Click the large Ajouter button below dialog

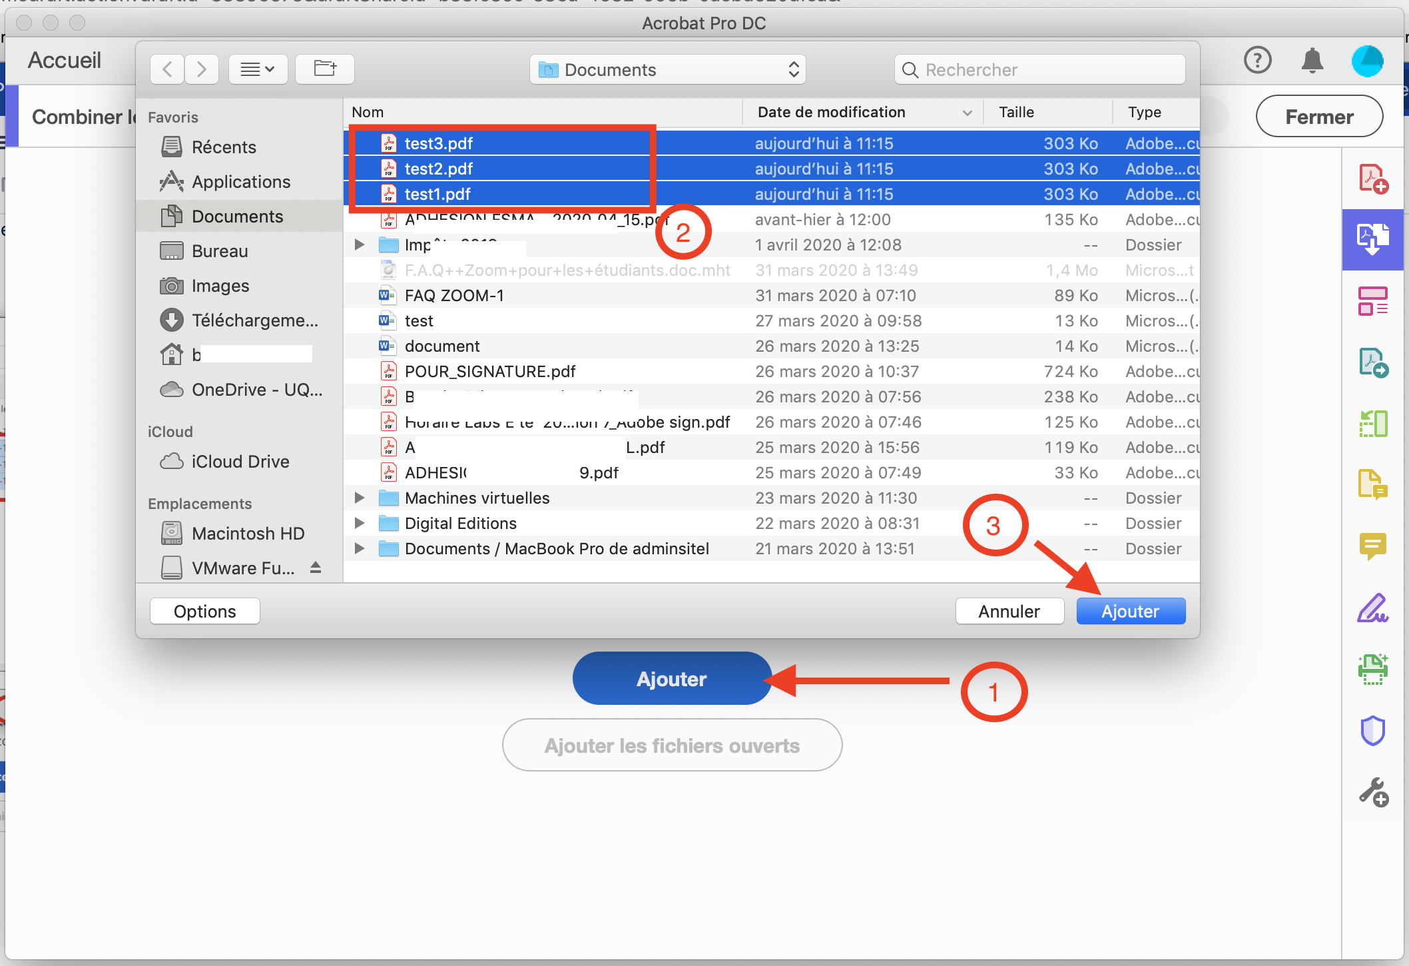click(x=672, y=678)
